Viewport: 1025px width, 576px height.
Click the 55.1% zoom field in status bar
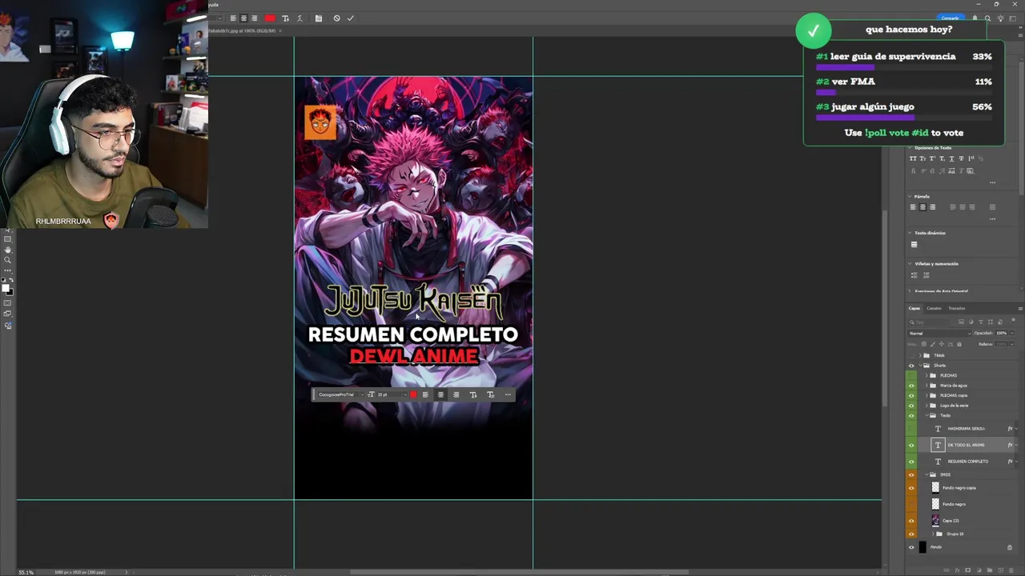click(x=26, y=572)
